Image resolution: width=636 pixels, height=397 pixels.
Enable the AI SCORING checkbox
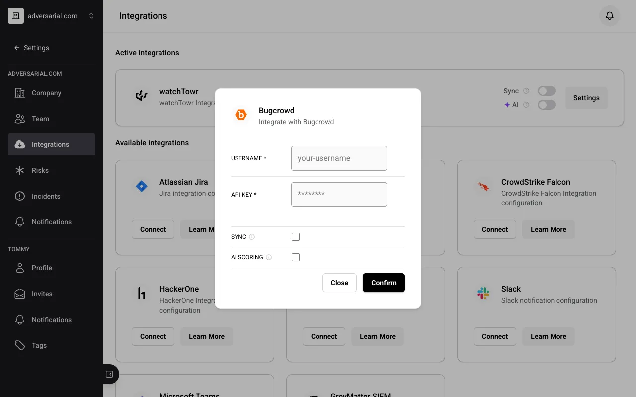296,257
